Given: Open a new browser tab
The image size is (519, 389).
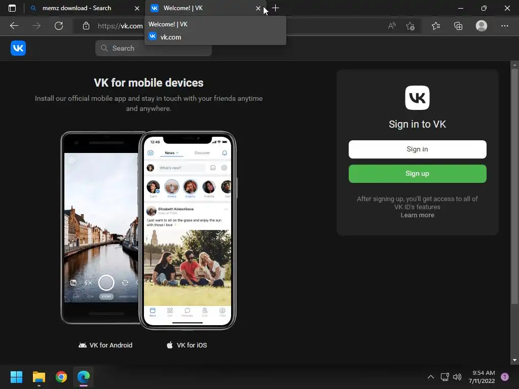Looking at the screenshot, I should [x=275, y=8].
